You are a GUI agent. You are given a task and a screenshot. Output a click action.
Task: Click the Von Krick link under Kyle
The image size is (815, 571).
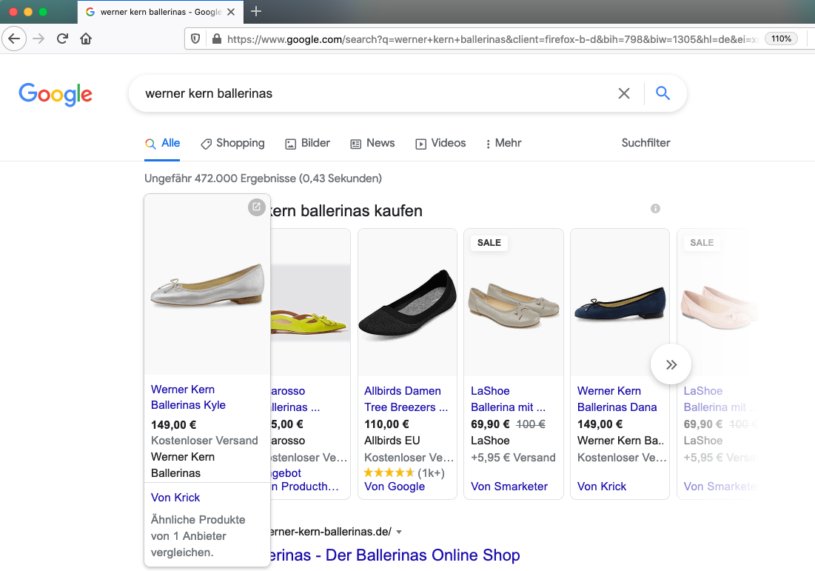[x=175, y=498]
